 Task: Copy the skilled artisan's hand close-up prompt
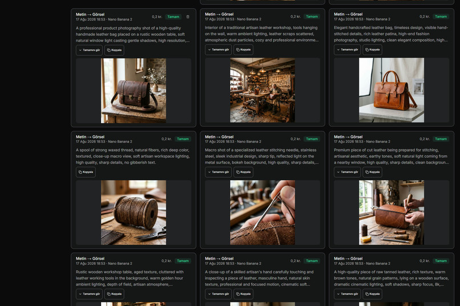point(243,293)
